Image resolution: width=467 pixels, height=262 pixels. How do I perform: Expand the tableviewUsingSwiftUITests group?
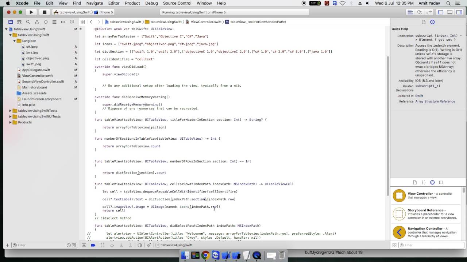[10, 116]
